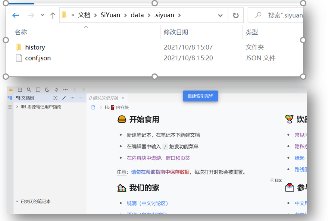Open the 缘起 link
328x221 pixels.
tap(300, 158)
